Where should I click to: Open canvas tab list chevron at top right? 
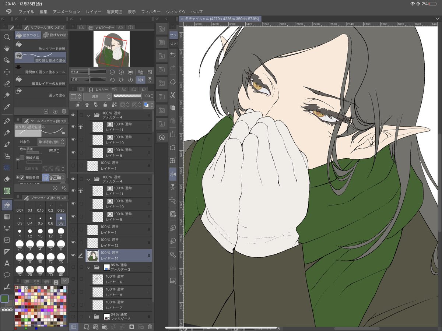point(437,18)
